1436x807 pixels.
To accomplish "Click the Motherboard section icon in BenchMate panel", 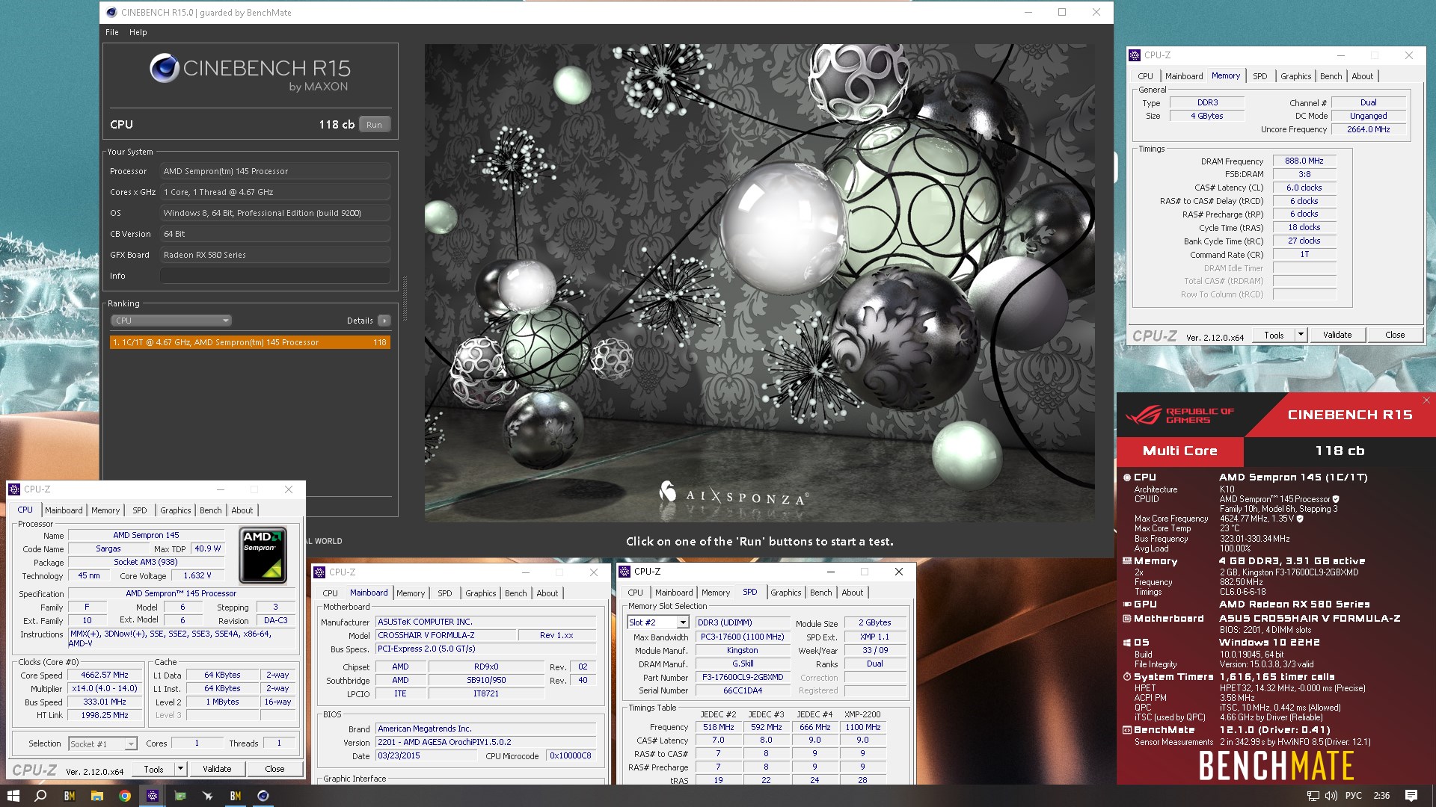I will [1126, 618].
